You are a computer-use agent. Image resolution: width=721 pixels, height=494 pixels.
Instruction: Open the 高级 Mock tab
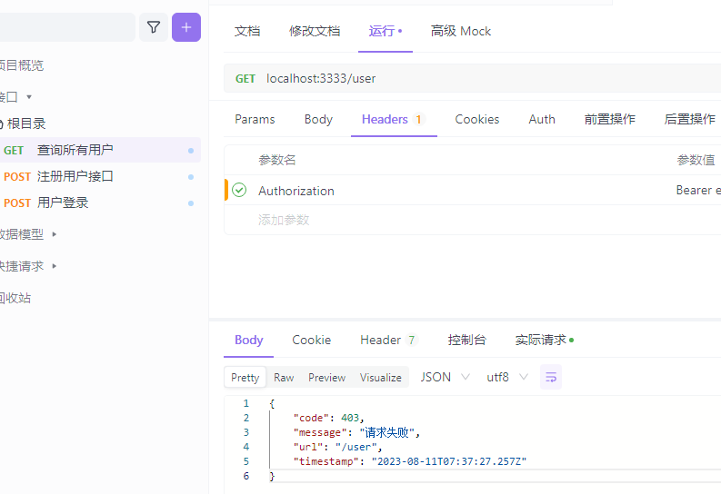(461, 31)
